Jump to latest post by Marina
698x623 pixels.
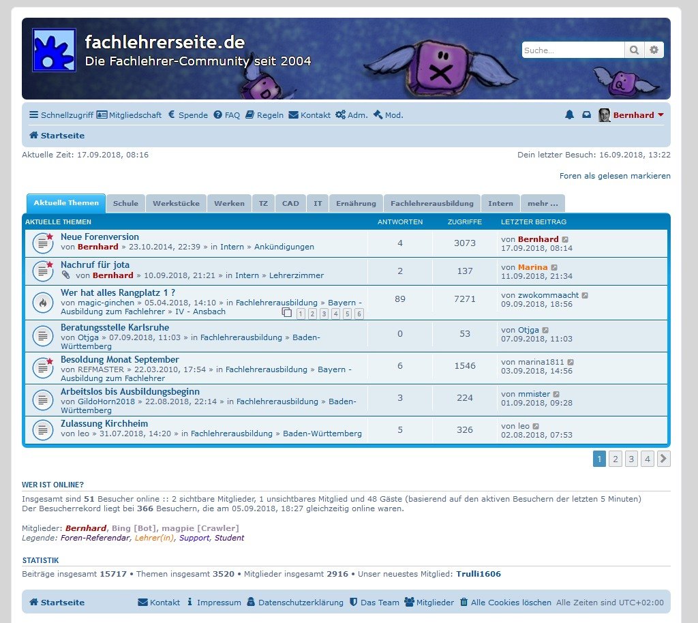point(554,267)
